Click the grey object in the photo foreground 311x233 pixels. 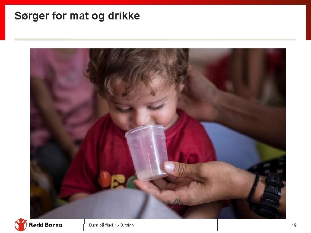[111, 204]
